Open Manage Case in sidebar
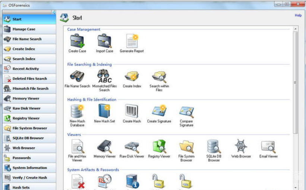 point(29,29)
